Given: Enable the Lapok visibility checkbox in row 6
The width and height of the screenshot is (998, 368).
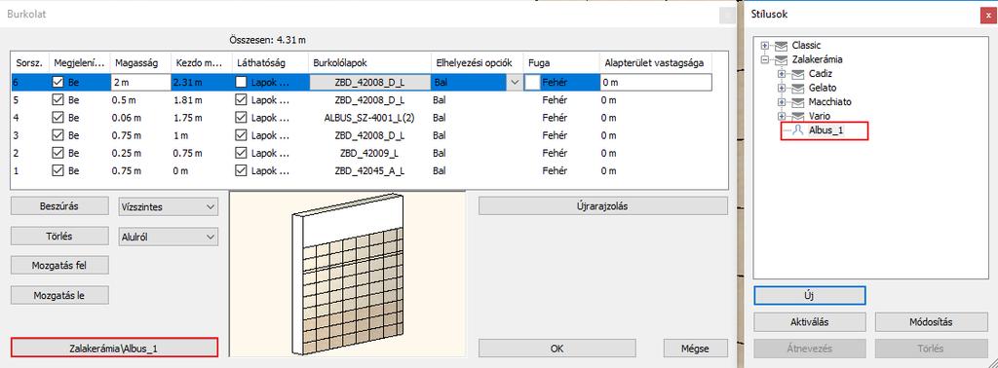Looking at the screenshot, I should 241,82.
